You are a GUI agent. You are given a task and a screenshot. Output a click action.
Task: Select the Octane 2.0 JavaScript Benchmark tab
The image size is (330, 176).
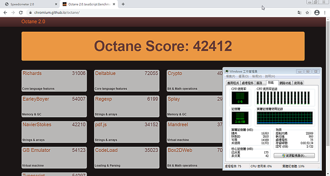[89, 4]
